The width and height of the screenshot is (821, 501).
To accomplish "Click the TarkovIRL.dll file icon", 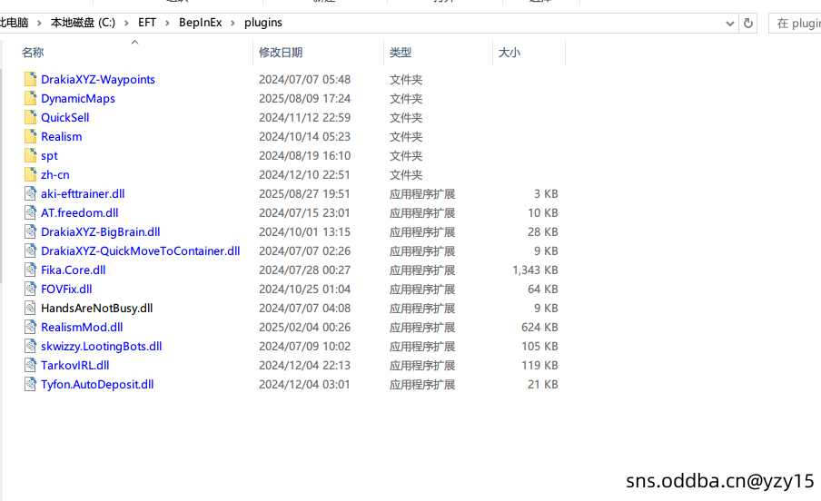I will coord(30,366).
